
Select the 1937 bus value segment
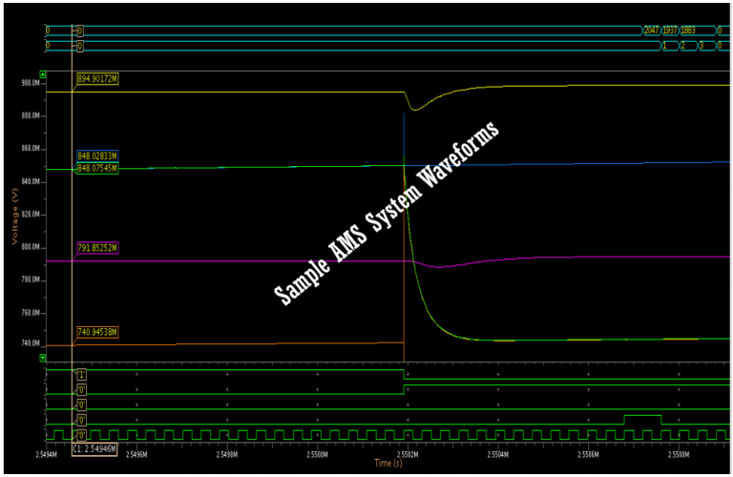point(670,31)
